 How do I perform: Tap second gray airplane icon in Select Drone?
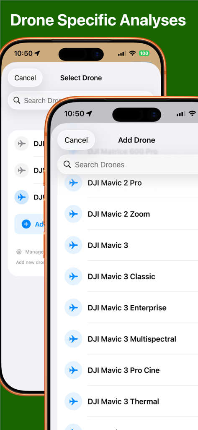pos(22,170)
